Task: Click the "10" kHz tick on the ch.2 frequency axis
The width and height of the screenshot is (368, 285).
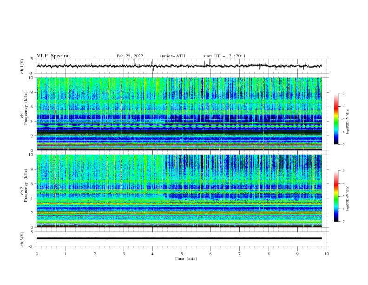Action: 32,155
